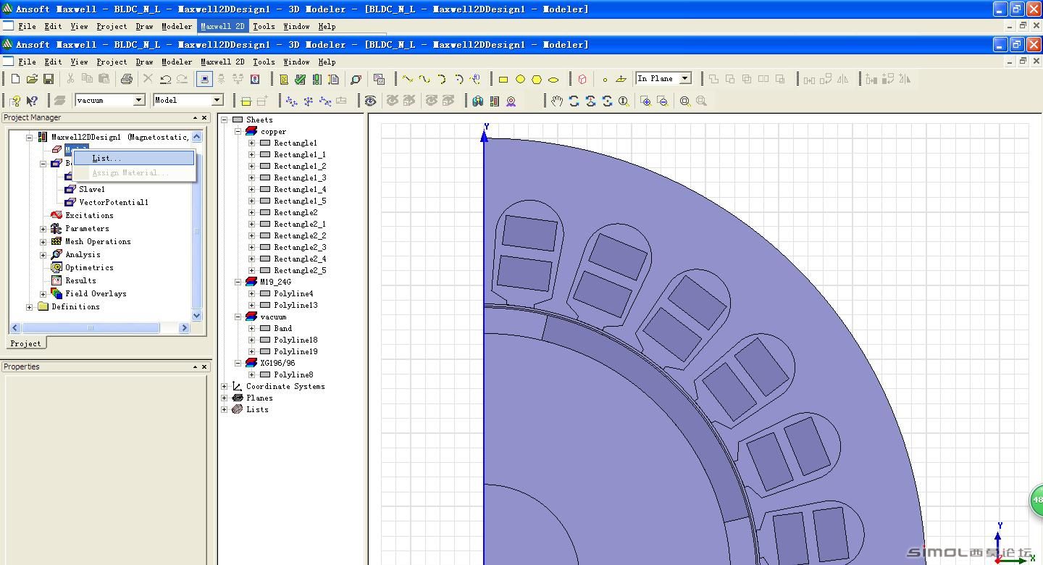Click the Print toolbar icon
1043x565 pixels.
click(127, 79)
